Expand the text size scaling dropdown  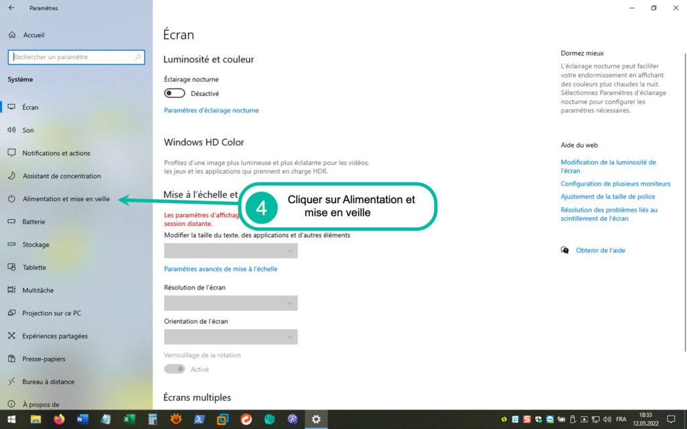pos(231,251)
